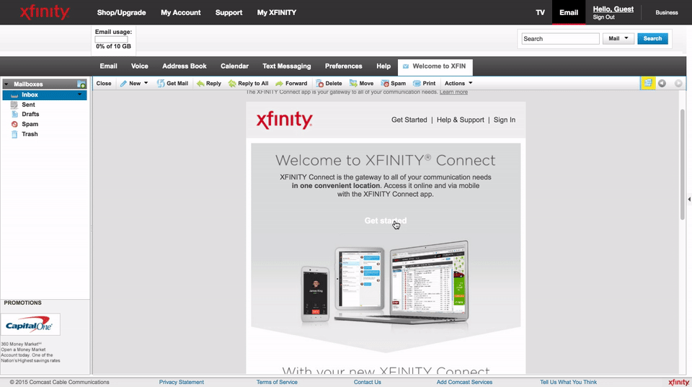692x387 pixels.
Task: Click the Trash folder icon in sidebar
Action: (x=14, y=134)
